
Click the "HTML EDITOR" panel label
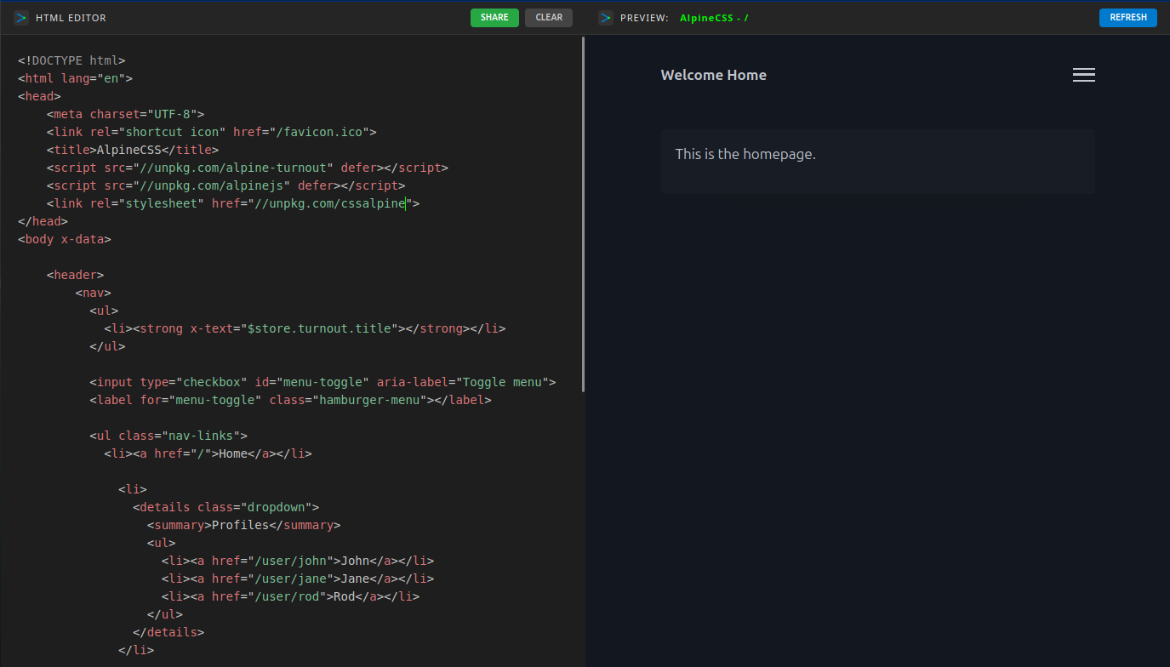coord(71,18)
